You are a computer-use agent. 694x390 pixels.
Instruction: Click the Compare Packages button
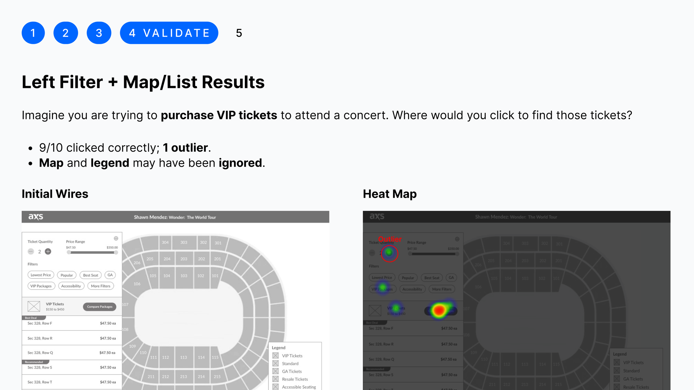coord(100,307)
